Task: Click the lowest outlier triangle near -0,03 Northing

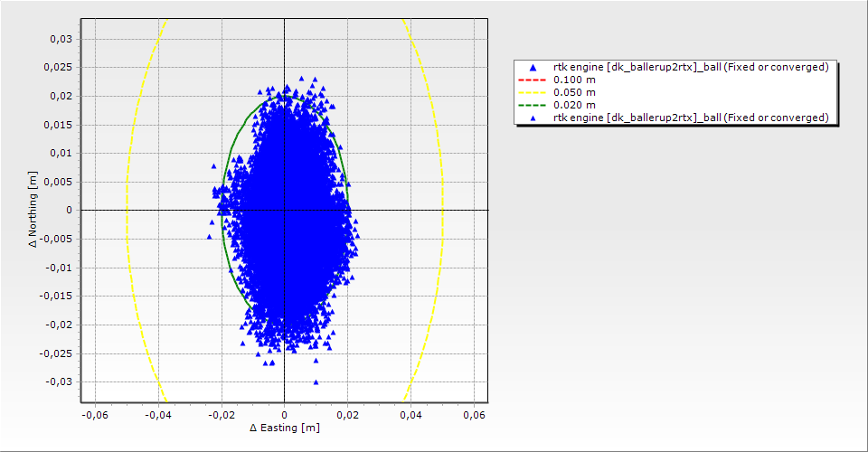Action: click(316, 382)
